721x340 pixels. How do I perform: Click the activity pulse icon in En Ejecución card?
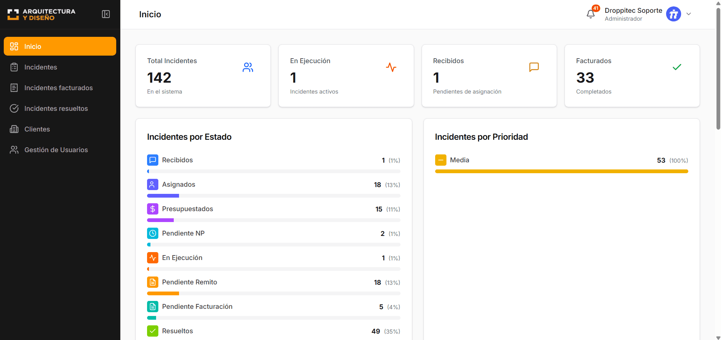click(x=391, y=67)
